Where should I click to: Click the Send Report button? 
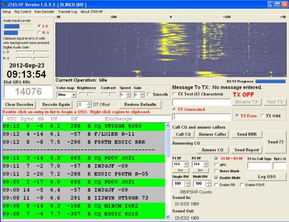tap(247, 150)
